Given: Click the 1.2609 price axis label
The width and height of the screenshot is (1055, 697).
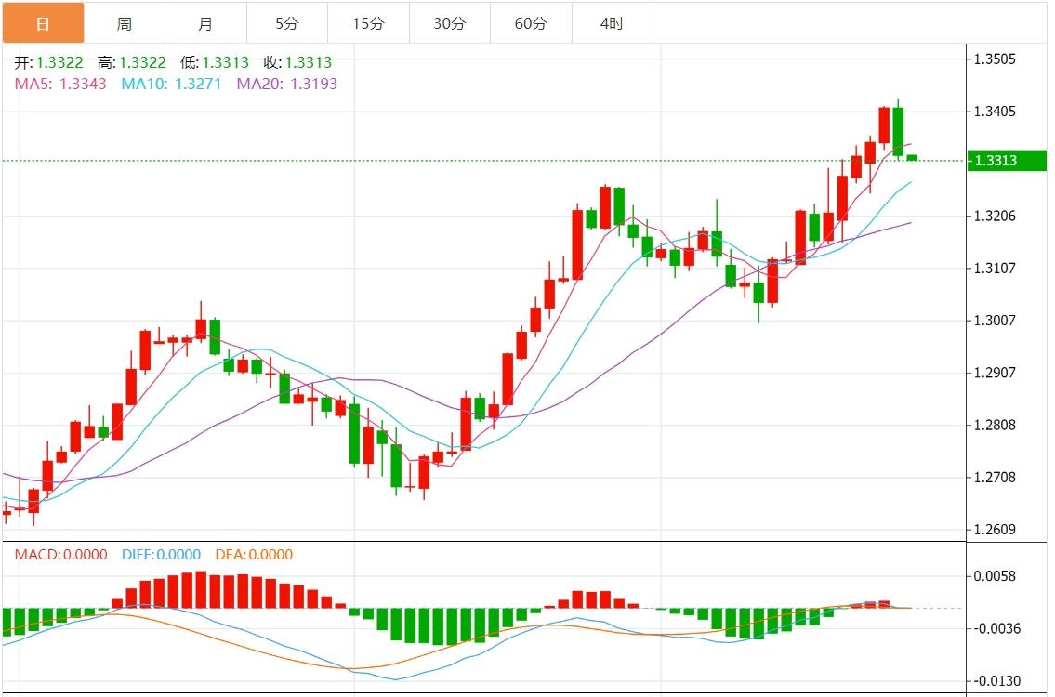Looking at the screenshot, I should [995, 530].
